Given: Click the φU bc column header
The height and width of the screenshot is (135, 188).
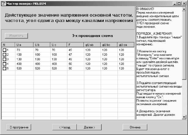Looking at the screenshot, I should 109,45.
